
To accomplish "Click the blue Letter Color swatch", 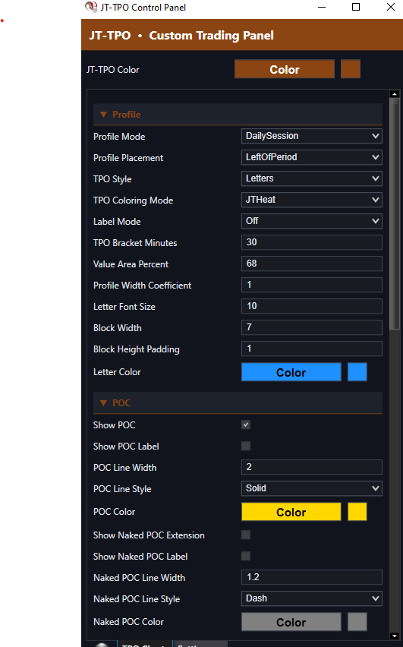I will [x=357, y=372].
